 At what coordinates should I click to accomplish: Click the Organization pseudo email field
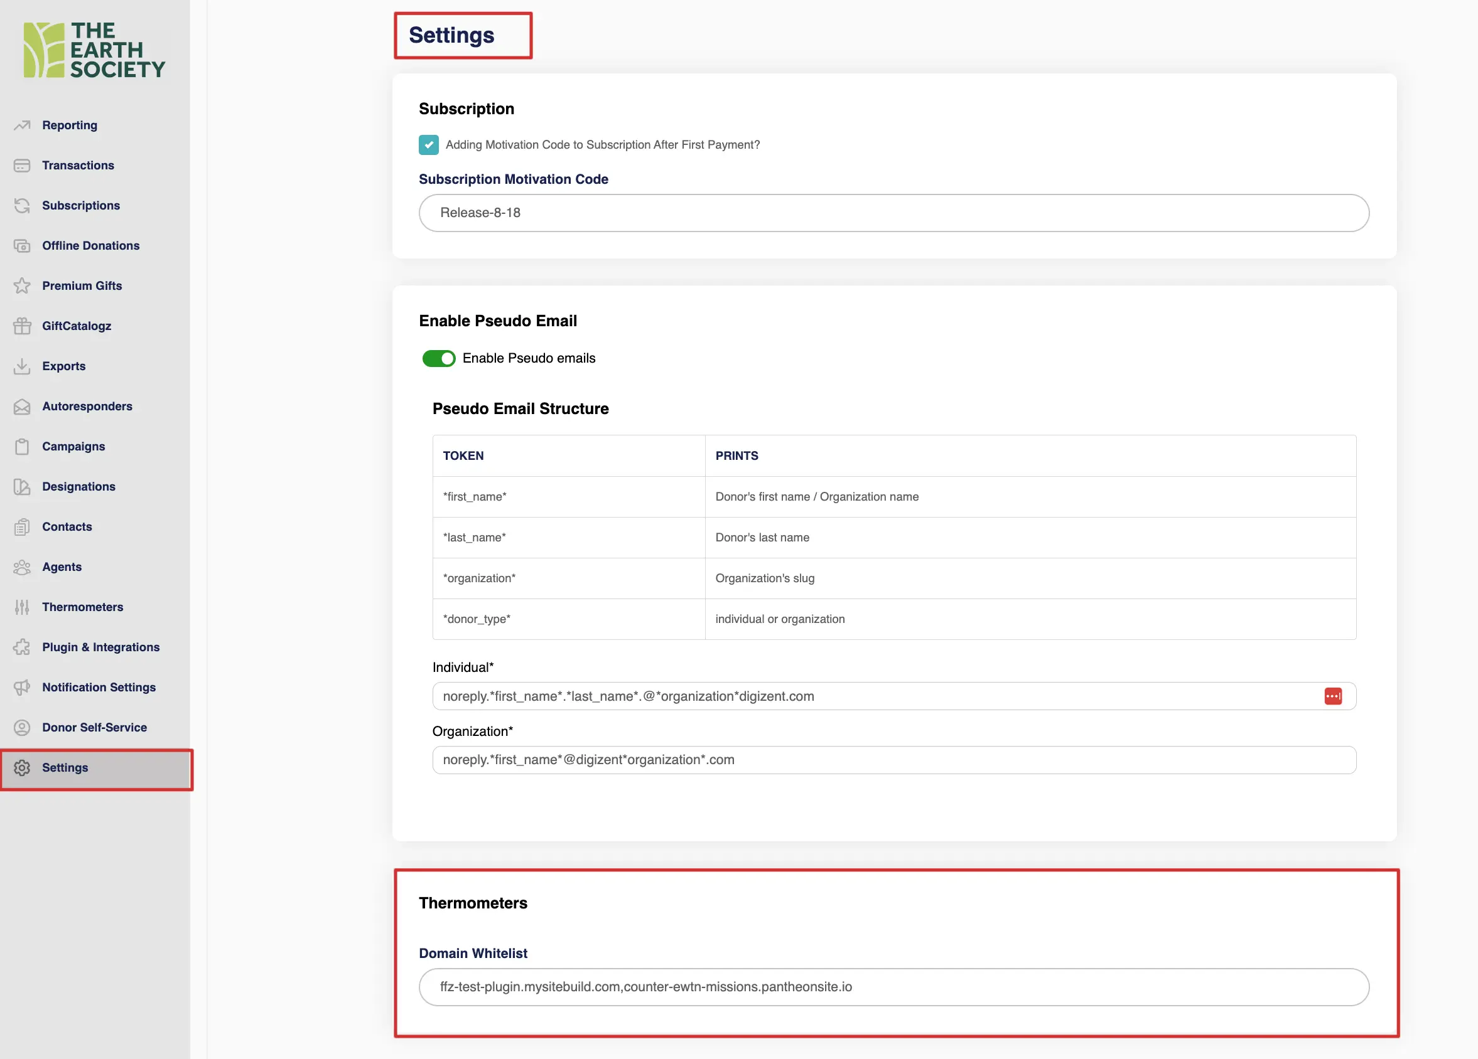[x=893, y=760]
